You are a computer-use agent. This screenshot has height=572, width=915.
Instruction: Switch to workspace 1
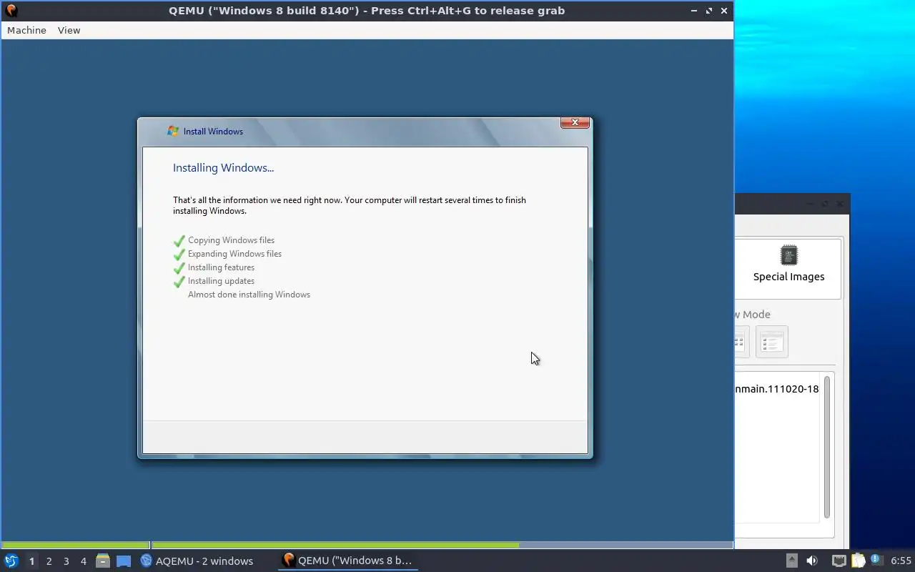31,561
